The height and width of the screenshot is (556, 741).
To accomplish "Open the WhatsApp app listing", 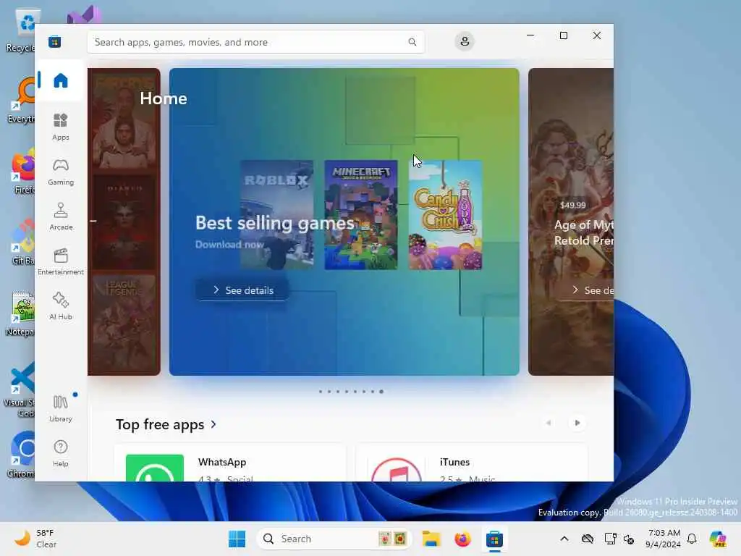I will point(230,463).
